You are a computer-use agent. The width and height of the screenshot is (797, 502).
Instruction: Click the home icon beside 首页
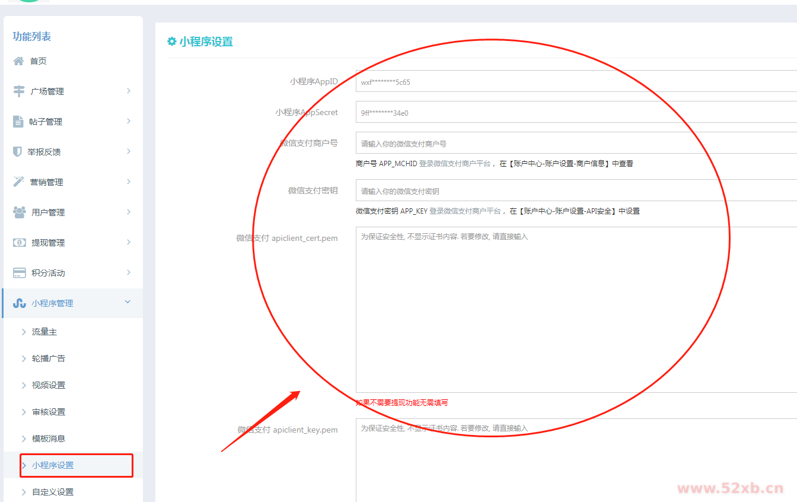[x=19, y=61]
